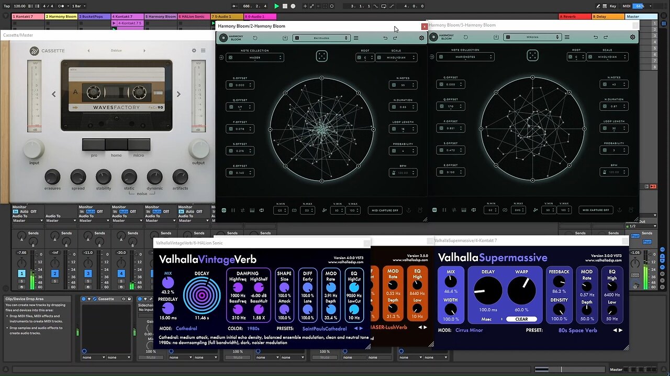Screen dimensions: 670x376
Task: Next preset arrow in ValhallaVintageVerb
Action: 361,328
